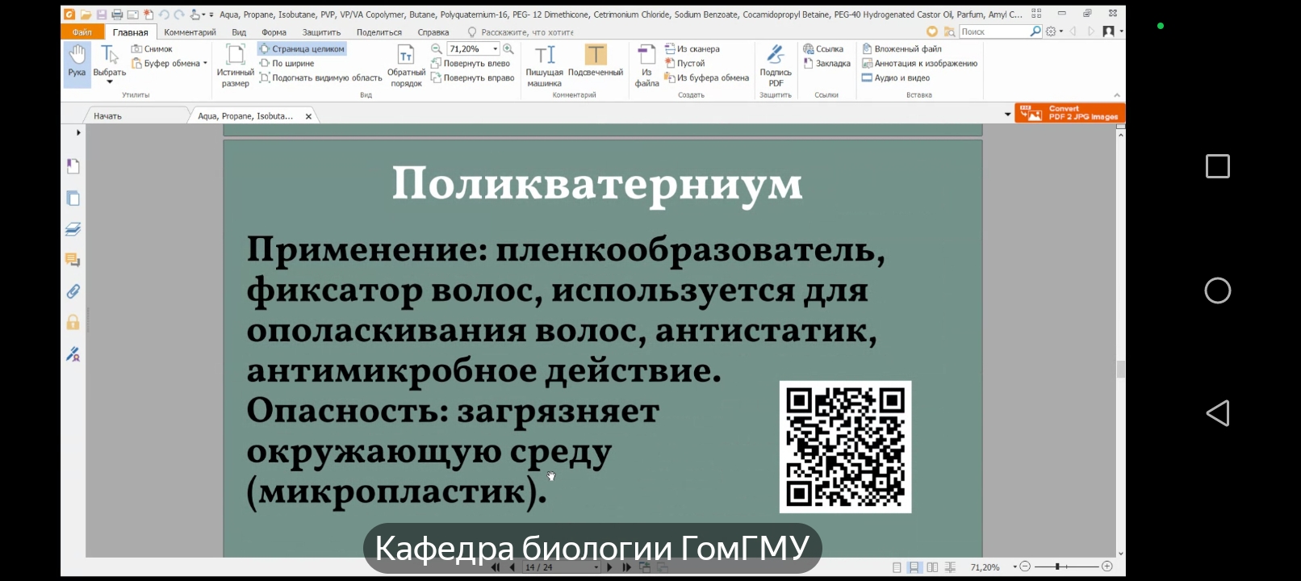This screenshot has height=581, width=1301.
Task: Create PDF Из буфера обмена
Action: (707, 77)
